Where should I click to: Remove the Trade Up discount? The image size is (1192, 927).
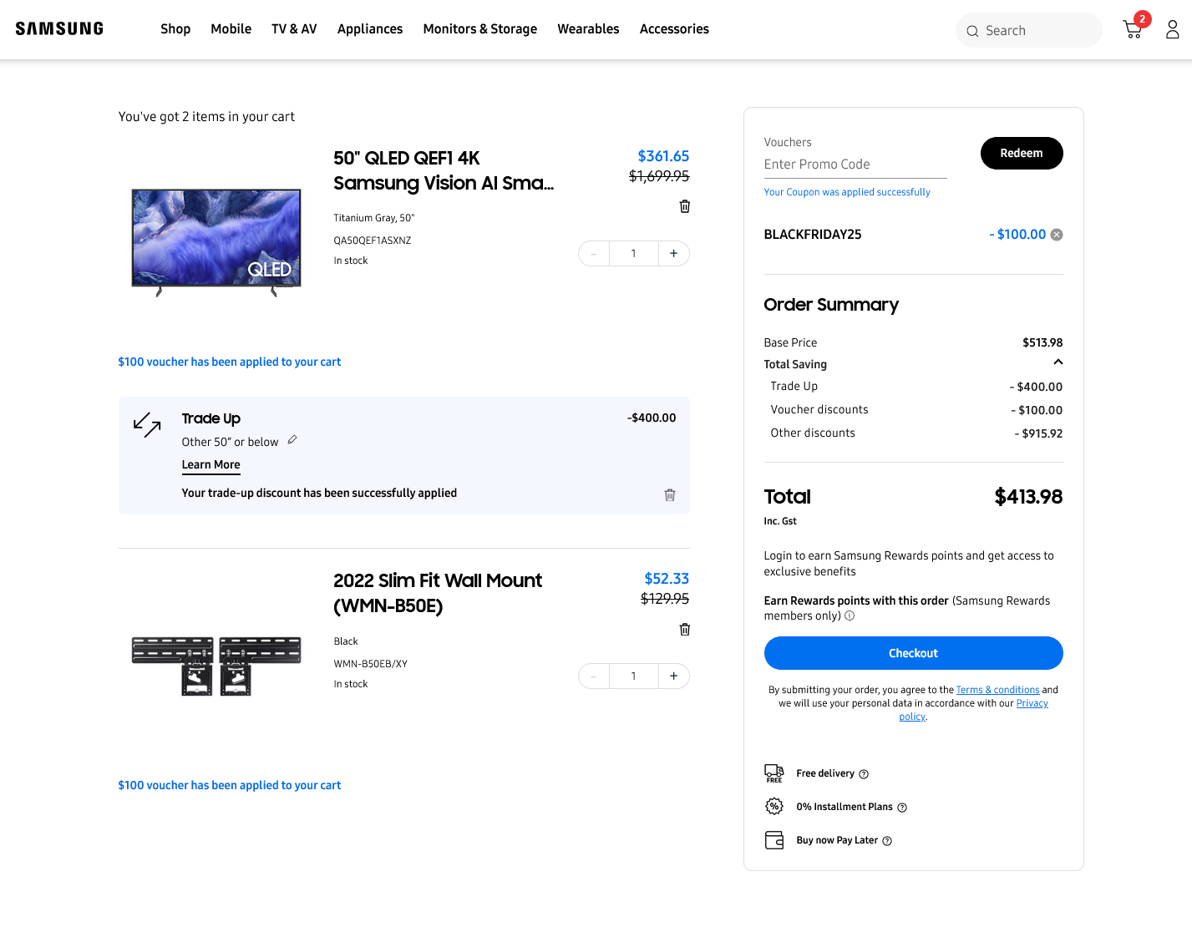coord(669,495)
